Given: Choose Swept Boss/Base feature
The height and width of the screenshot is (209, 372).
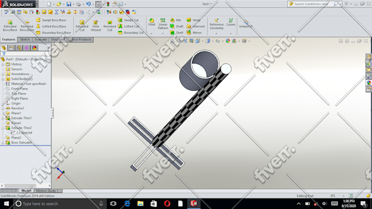Looking at the screenshot, I should pyautogui.click(x=51, y=20).
